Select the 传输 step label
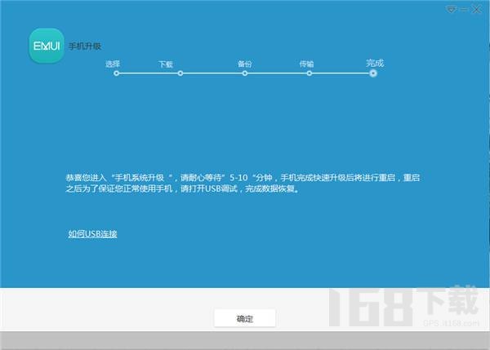The image size is (490, 350). click(x=306, y=63)
